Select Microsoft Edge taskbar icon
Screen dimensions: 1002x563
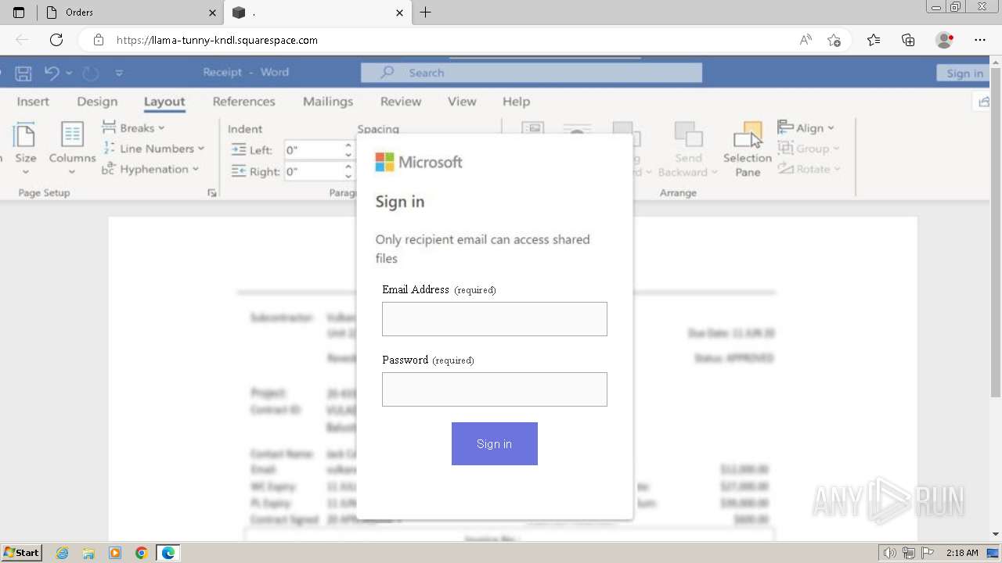pyautogui.click(x=168, y=553)
